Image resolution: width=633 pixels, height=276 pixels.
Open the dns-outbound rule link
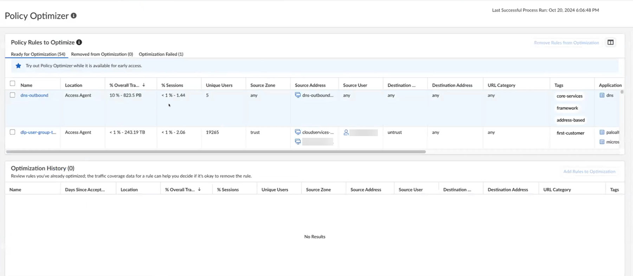pyautogui.click(x=34, y=95)
